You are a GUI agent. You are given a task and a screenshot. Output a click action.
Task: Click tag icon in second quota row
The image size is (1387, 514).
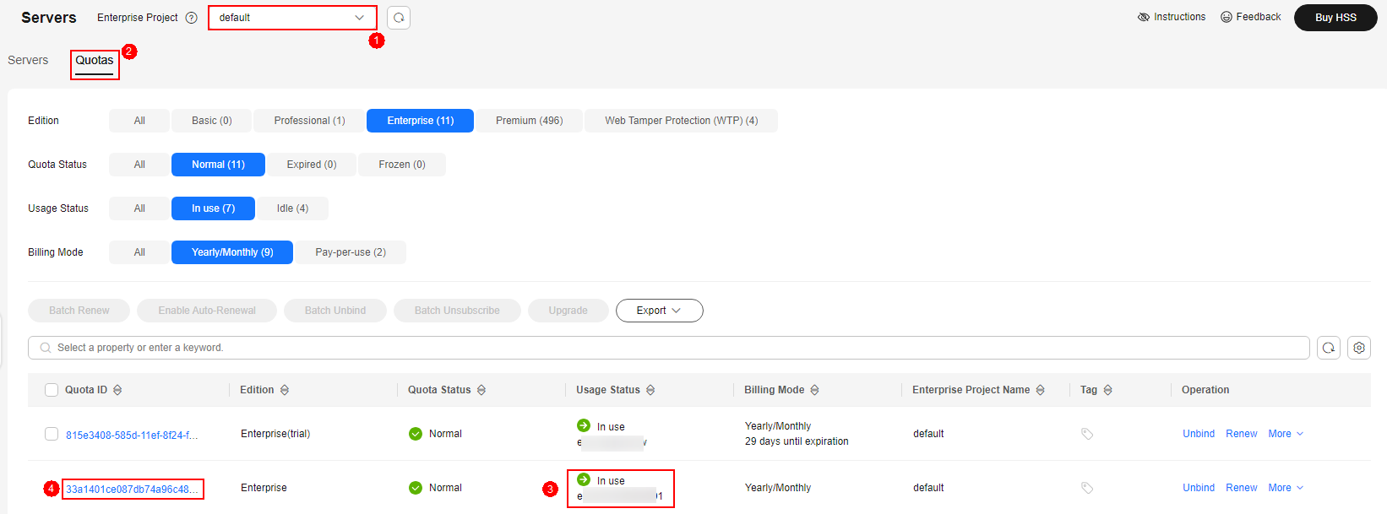point(1087,488)
